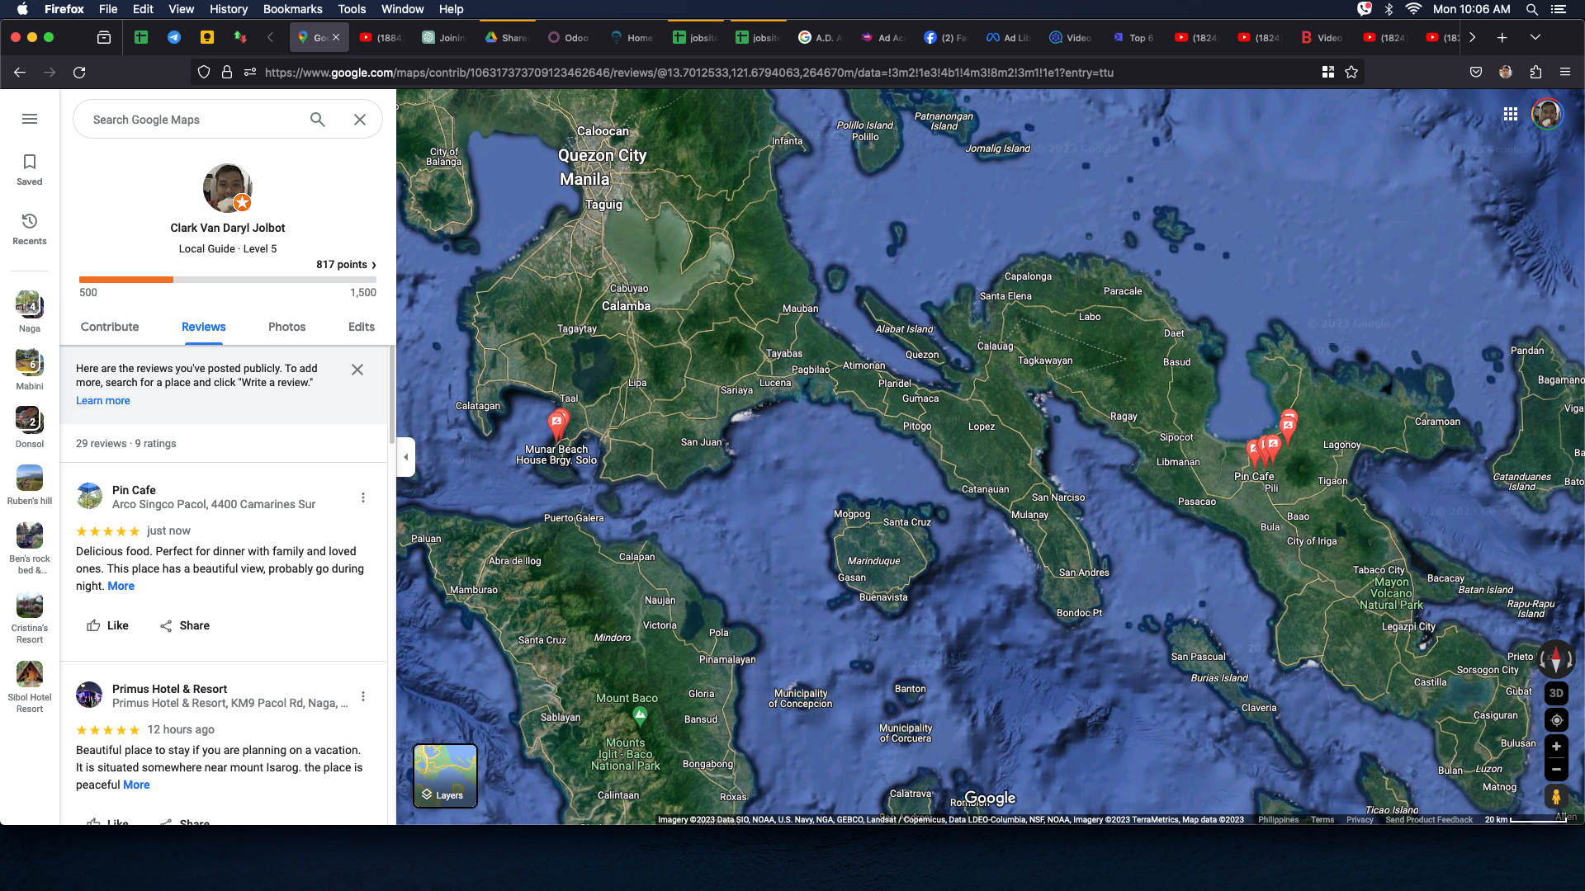The height and width of the screenshot is (891, 1585).
Task: Open options menu for Primus Hotel review
Action: [x=363, y=696]
